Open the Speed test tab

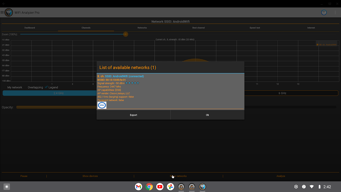(255, 28)
